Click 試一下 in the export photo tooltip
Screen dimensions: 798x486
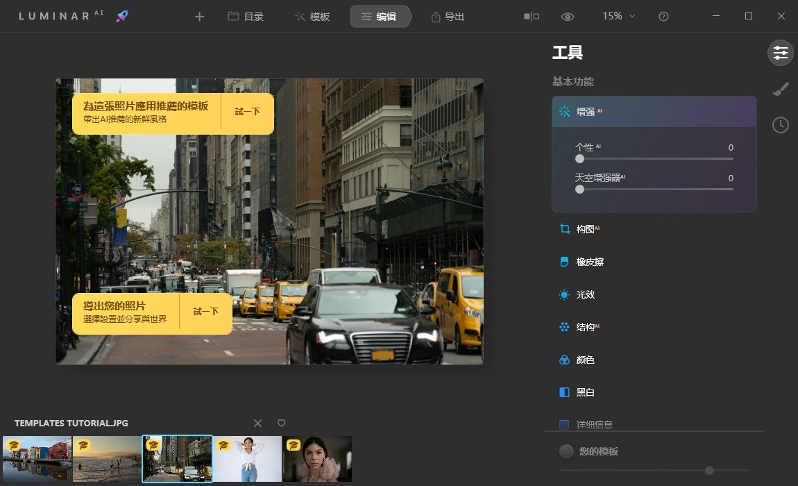(206, 312)
